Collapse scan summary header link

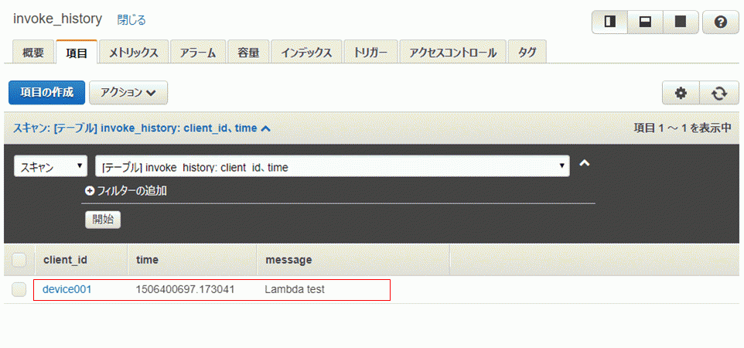[x=142, y=128]
